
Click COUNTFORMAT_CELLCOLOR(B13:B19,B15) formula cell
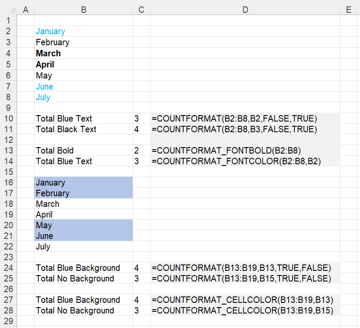click(x=245, y=311)
